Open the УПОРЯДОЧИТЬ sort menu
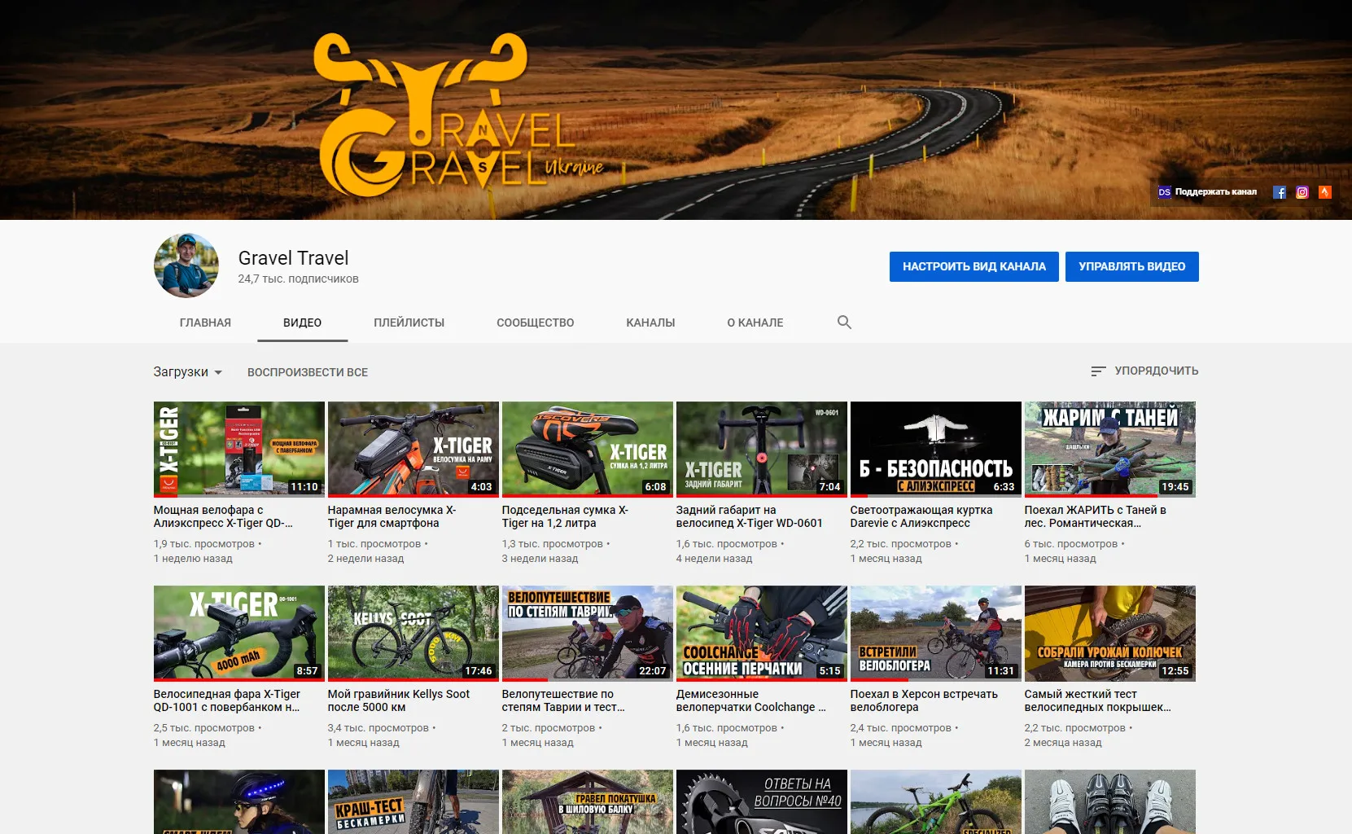Viewport: 1352px width, 834px height. tap(1144, 371)
